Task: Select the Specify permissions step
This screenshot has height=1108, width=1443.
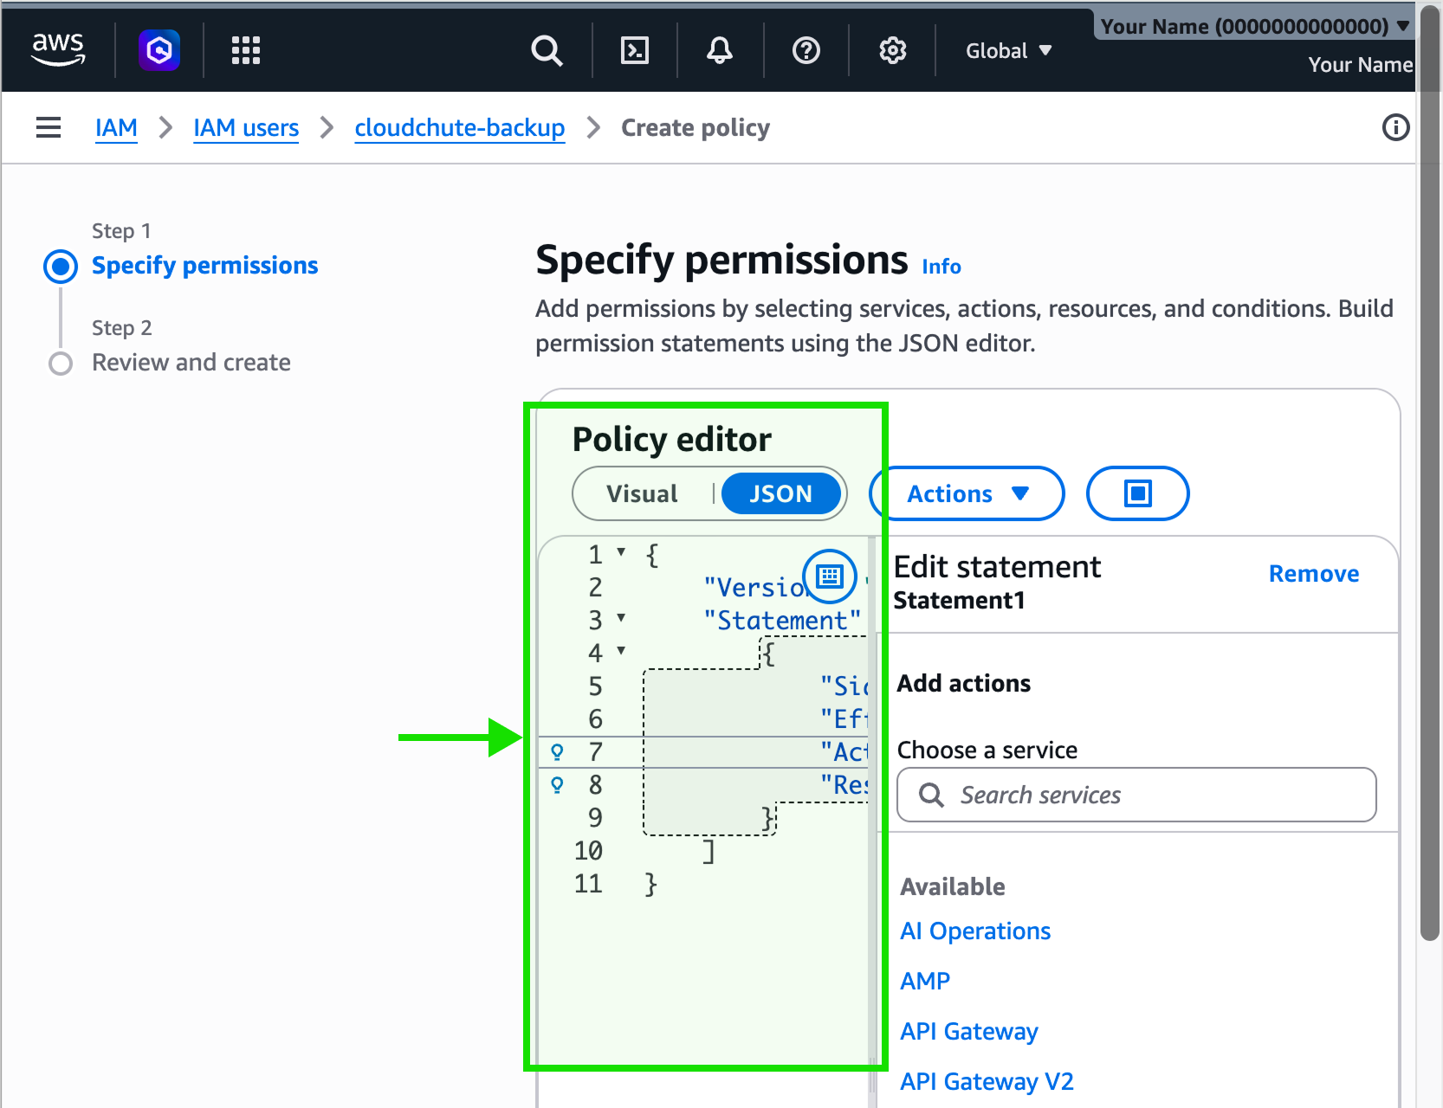Action: [x=204, y=266]
